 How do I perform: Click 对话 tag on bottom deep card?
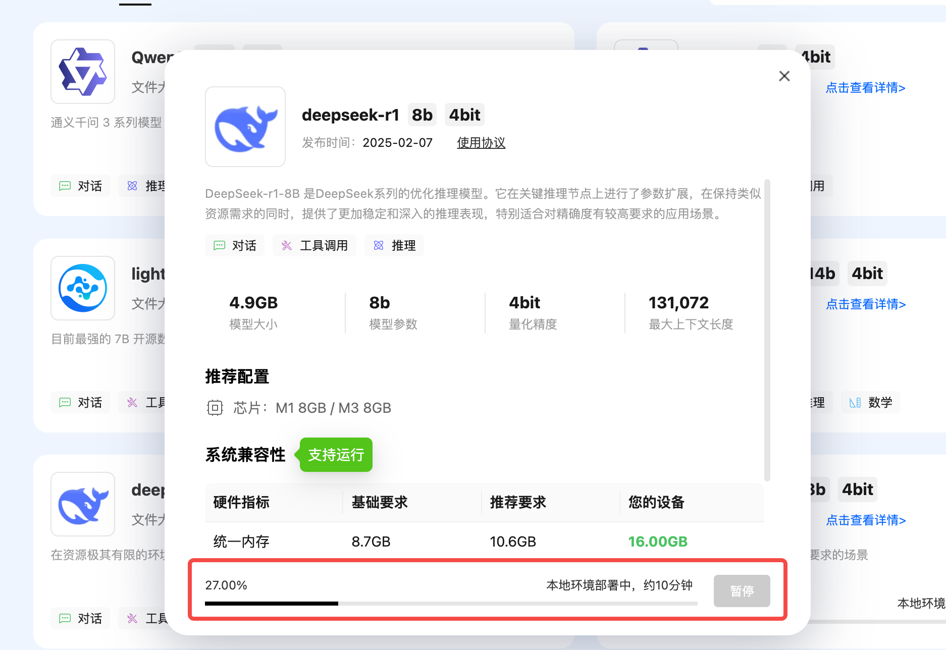point(80,618)
